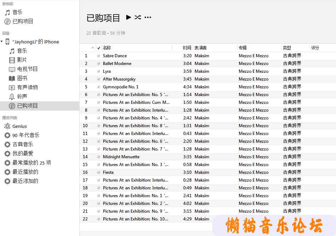Sort by the 专辑 column header
336x236 pixels.
(243, 48)
